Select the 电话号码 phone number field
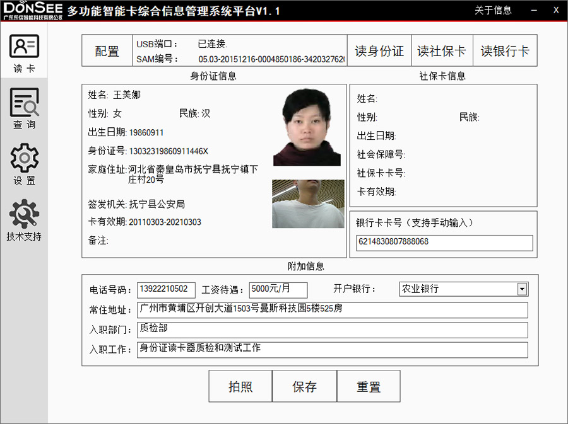 pyautogui.click(x=167, y=289)
